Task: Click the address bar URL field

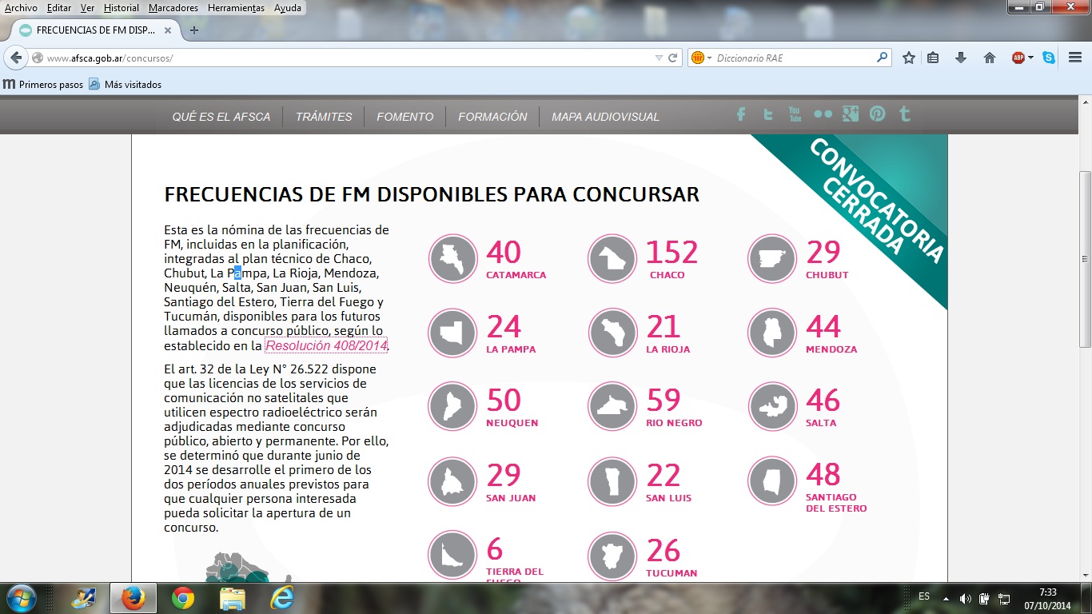Action: [348, 58]
